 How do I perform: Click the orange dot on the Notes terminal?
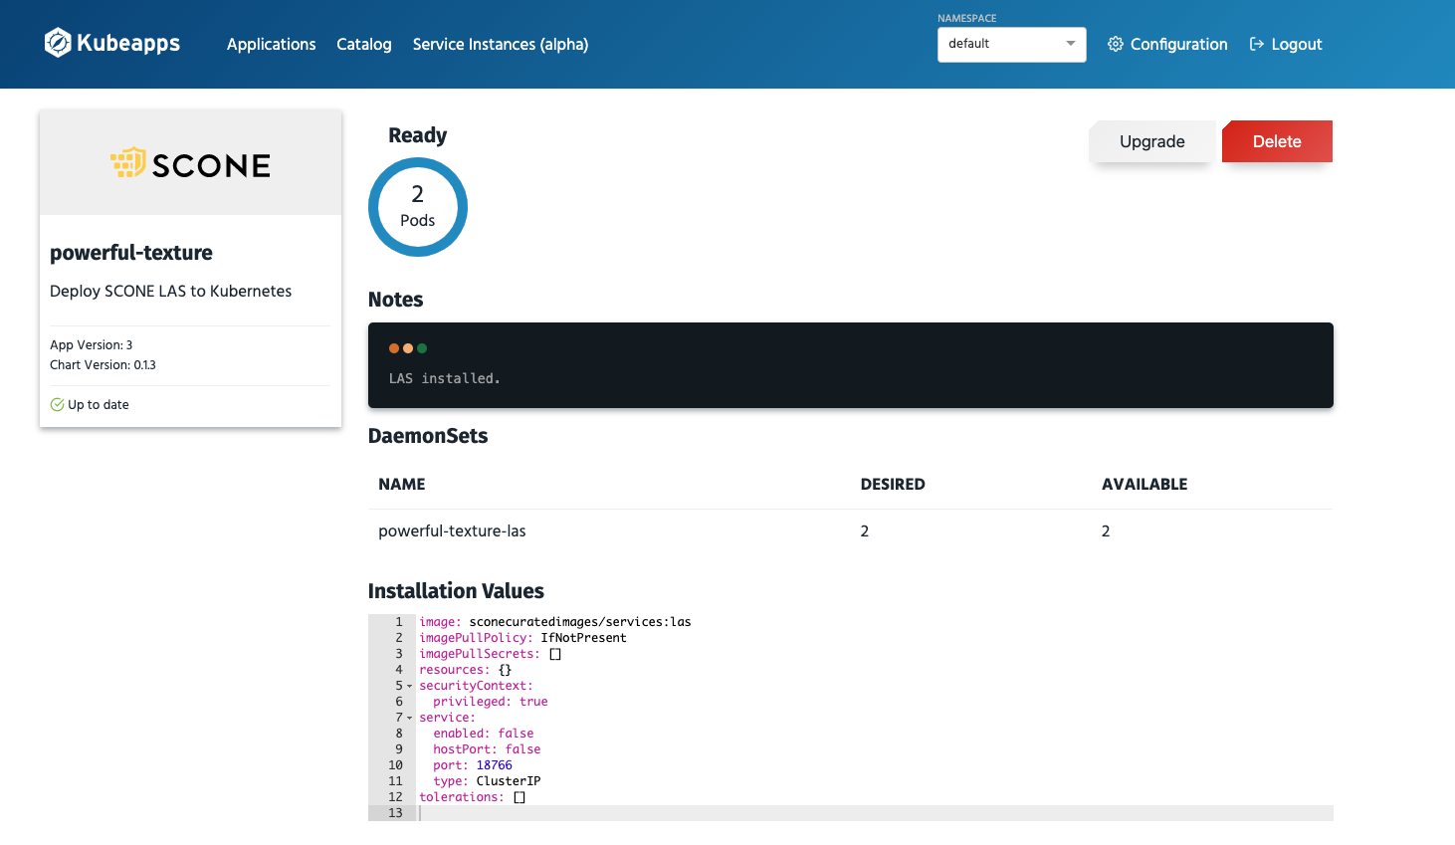(407, 348)
